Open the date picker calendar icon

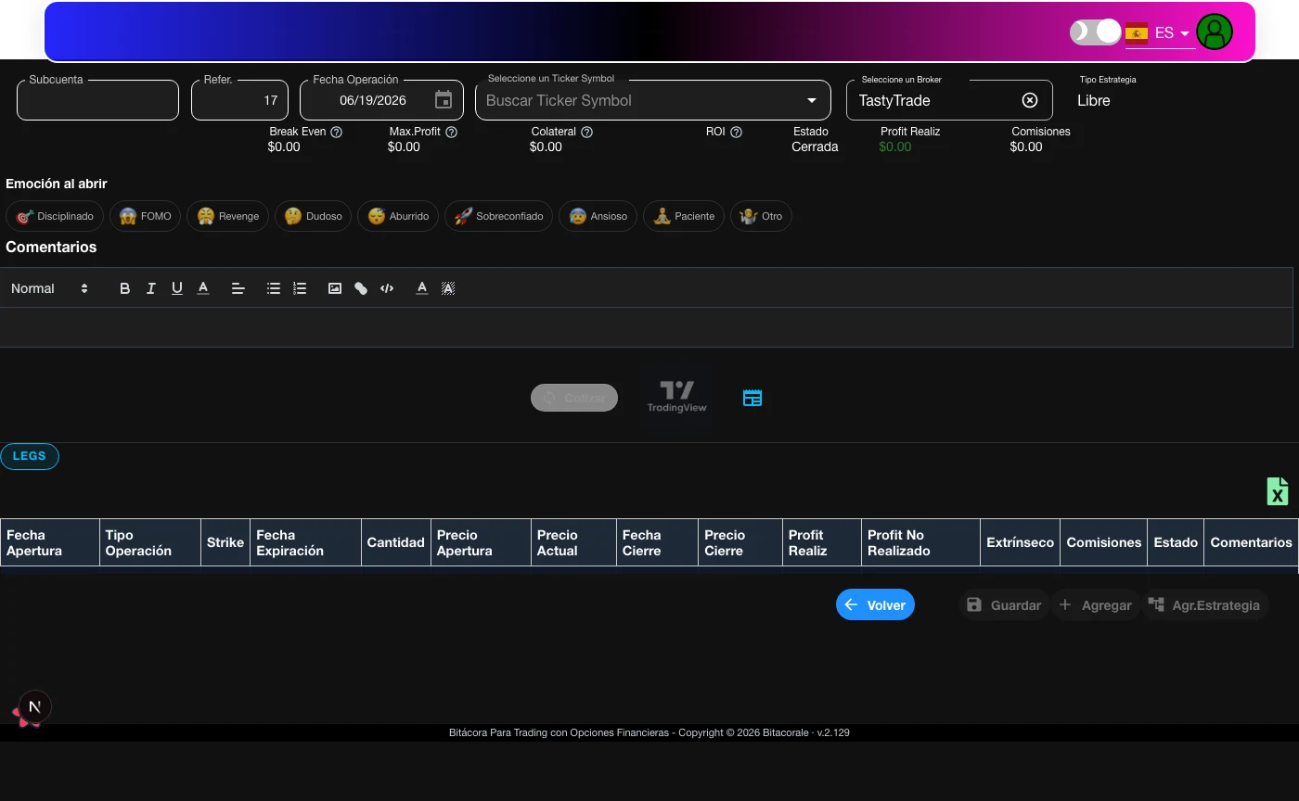click(444, 100)
